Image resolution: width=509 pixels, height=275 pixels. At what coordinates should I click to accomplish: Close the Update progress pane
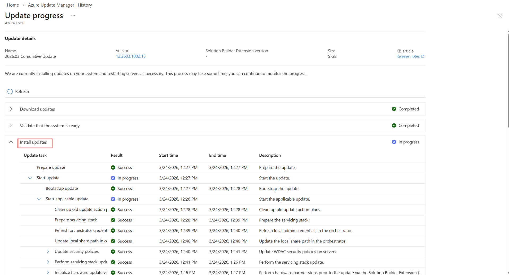point(500,16)
